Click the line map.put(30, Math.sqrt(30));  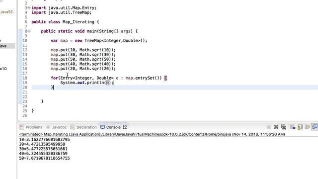click(83, 55)
